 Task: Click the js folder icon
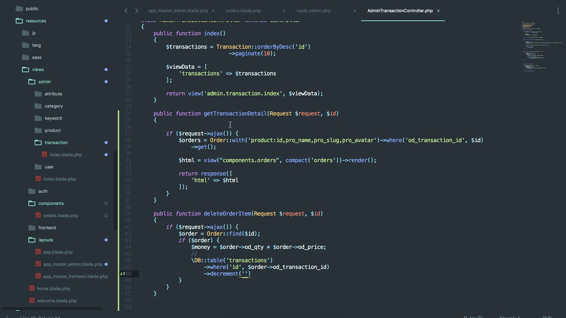(x=25, y=33)
